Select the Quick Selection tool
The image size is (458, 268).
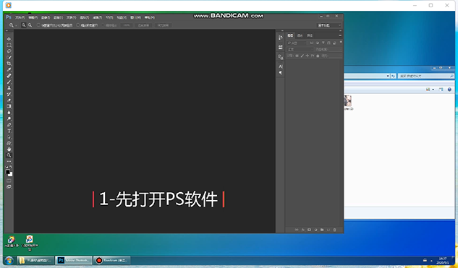(x=9, y=58)
